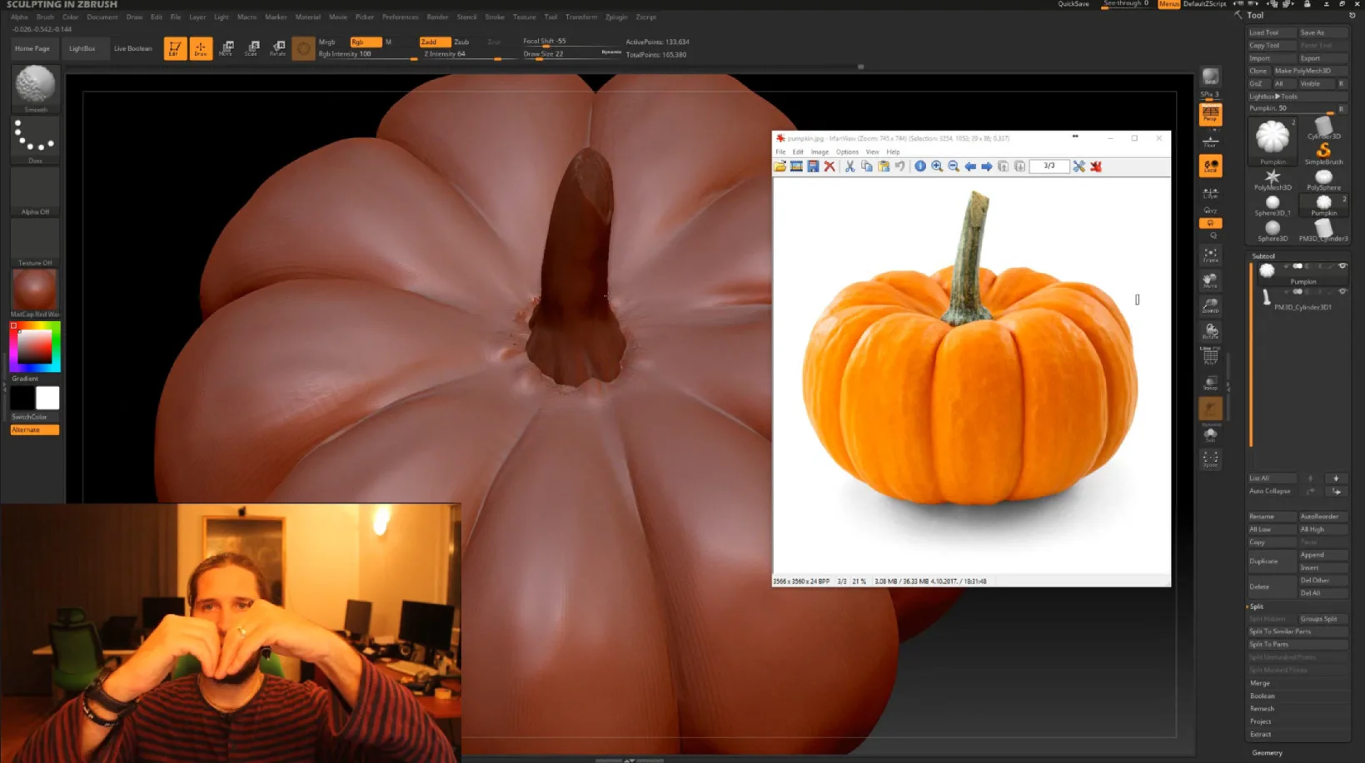
Task: Enable Zsub sculpting mode
Action: click(x=461, y=42)
